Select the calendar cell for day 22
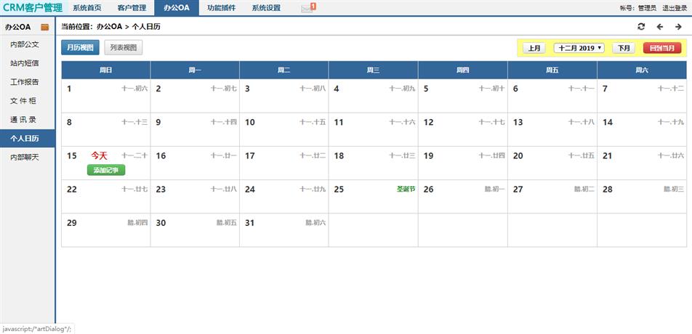The height and width of the screenshot is (334, 692). click(106, 197)
